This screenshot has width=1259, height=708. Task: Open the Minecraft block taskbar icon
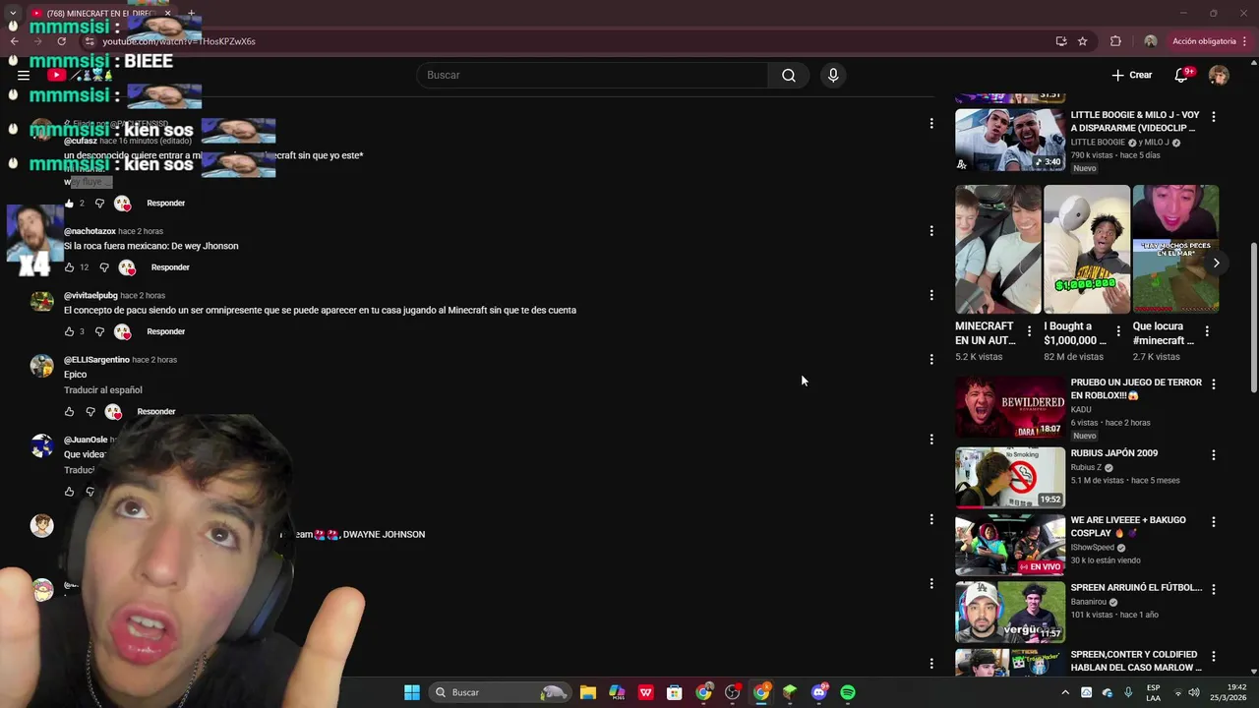(x=790, y=692)
